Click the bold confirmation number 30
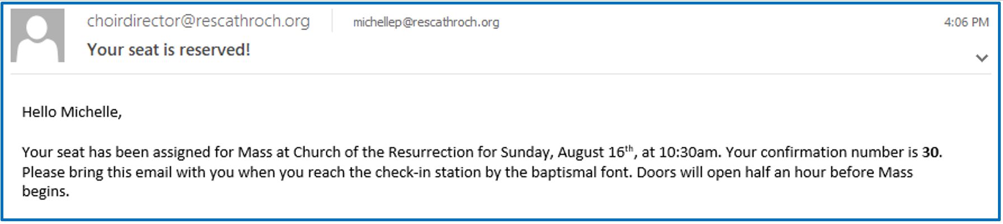 tap(931, 152)
